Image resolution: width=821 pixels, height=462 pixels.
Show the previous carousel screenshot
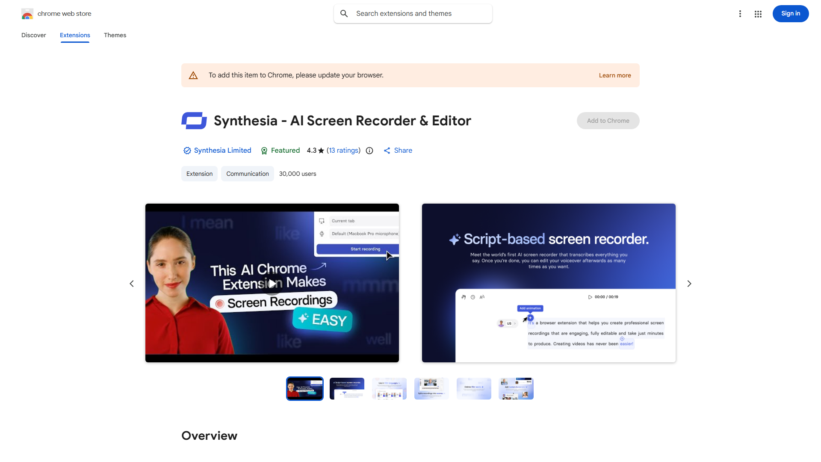[132, 283]
